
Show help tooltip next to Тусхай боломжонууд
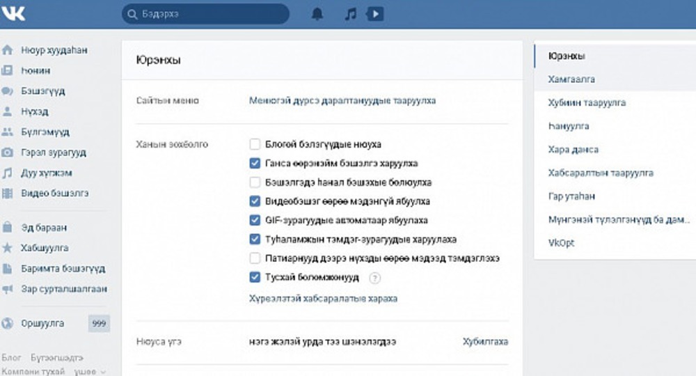[374, 278]
